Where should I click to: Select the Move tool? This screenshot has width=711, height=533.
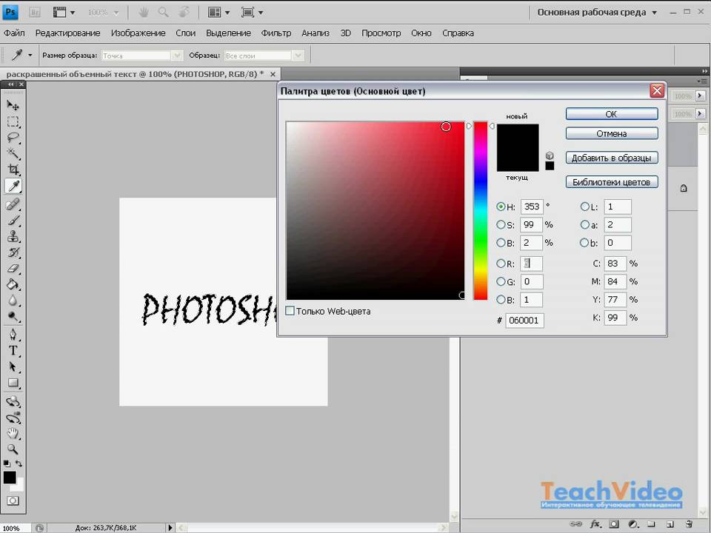tap(13, 106)
